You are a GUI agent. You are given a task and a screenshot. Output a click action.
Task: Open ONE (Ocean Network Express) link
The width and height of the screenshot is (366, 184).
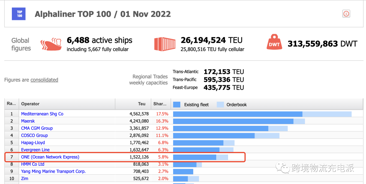(50, 157)
